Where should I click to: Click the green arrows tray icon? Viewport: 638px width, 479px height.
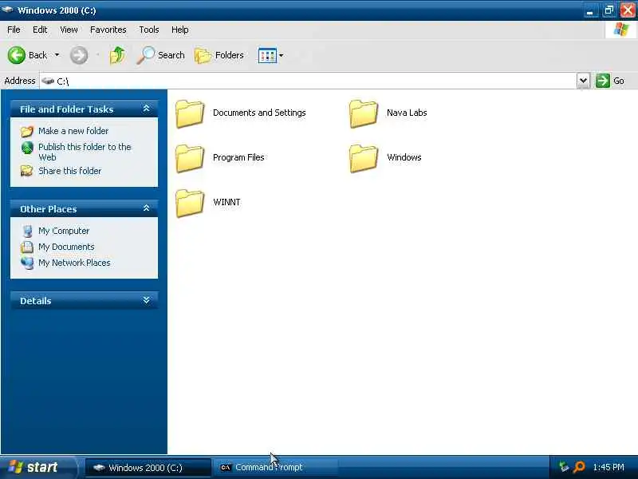[x=564, y=467]
